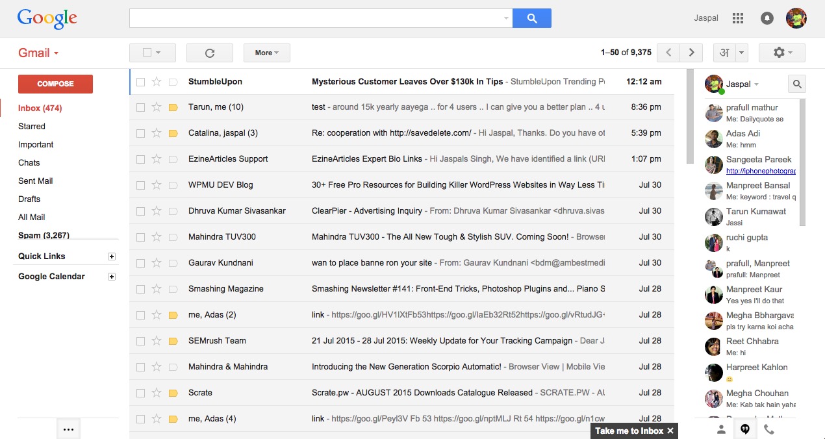
Task: Open the contacts person tab in chat
Action: pos(721,429)
